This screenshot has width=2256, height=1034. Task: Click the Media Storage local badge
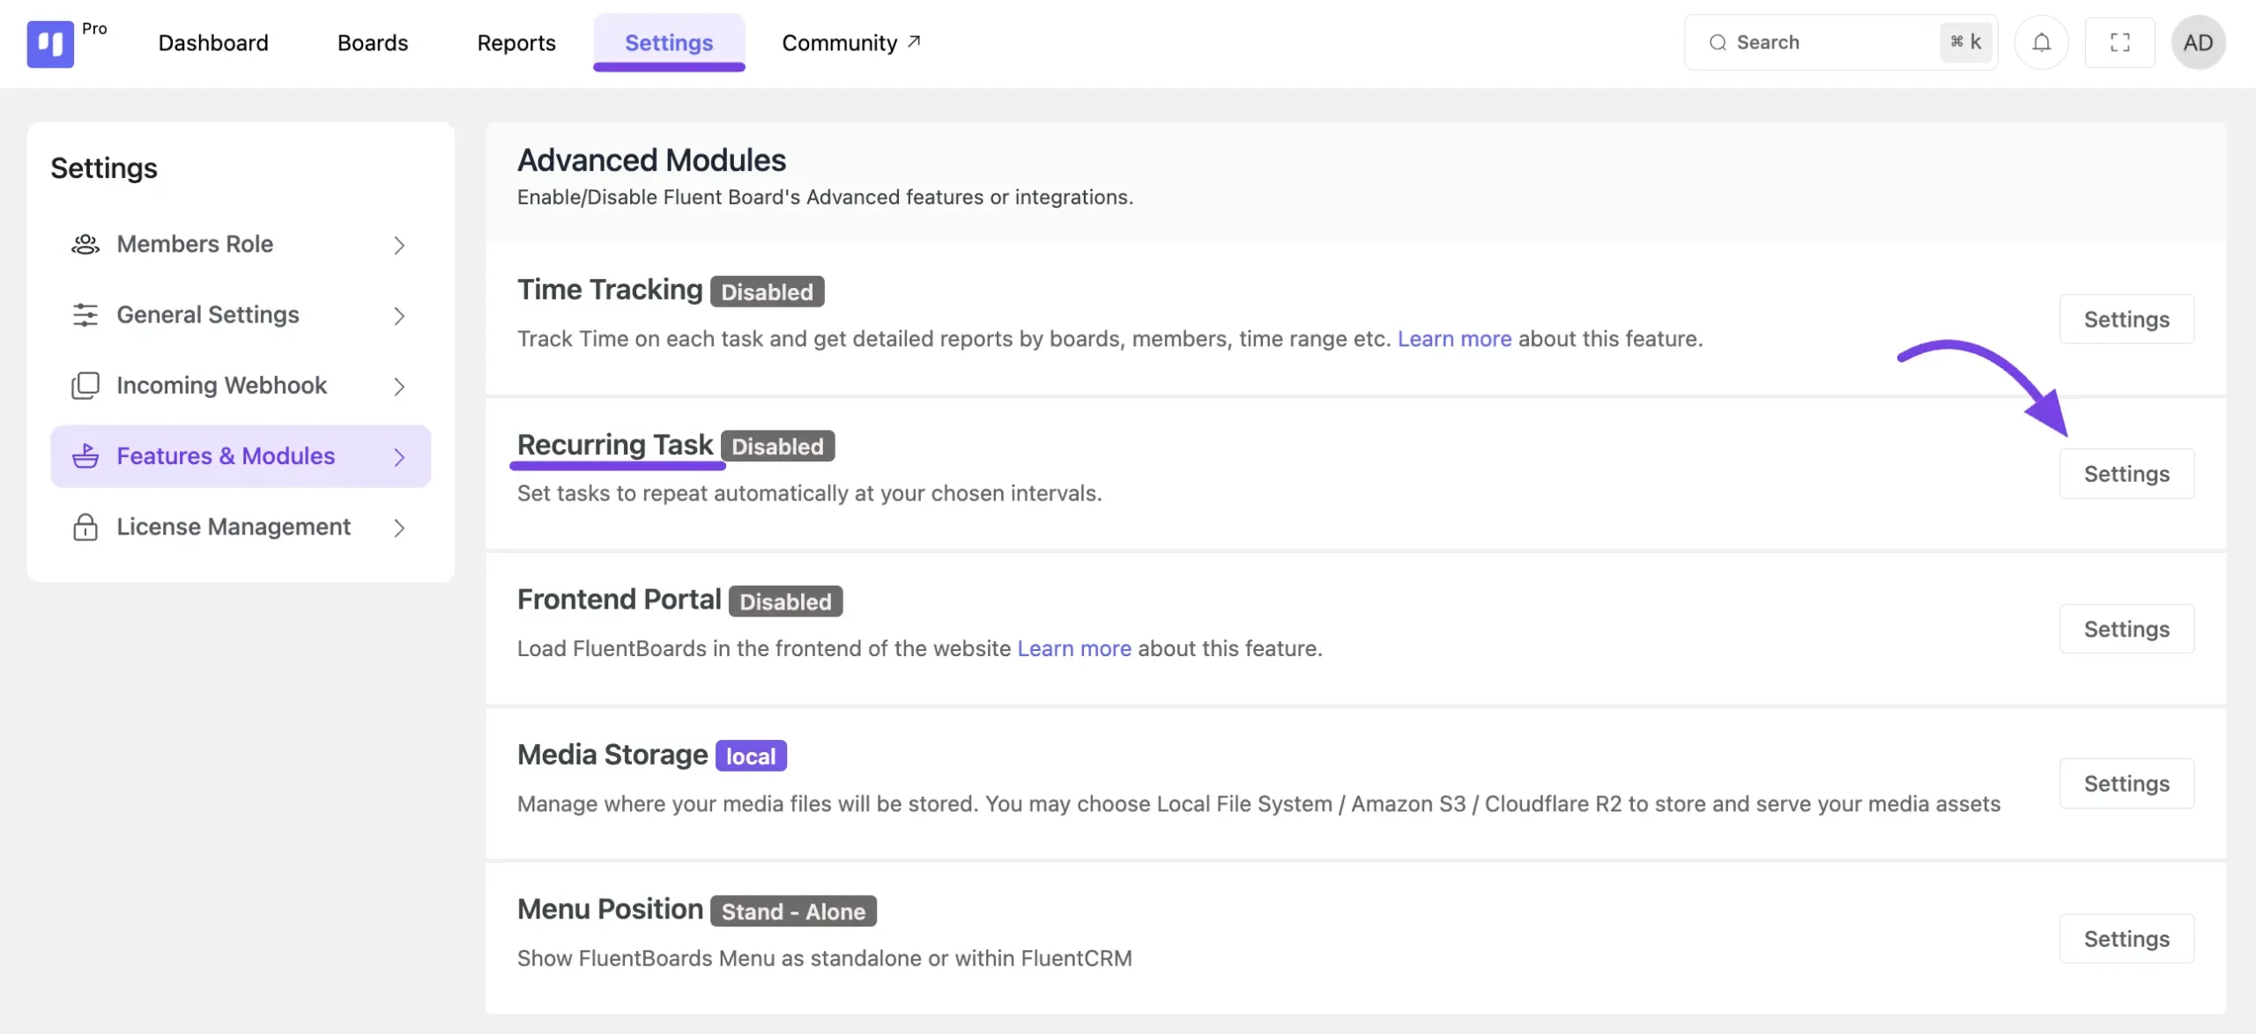[751, 756]
